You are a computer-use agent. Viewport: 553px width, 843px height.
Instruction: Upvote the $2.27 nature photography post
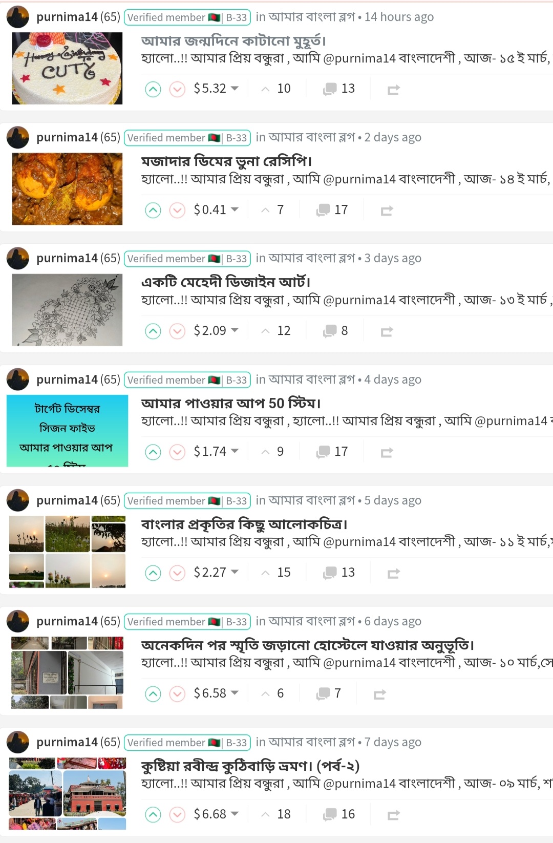(153, 573)
